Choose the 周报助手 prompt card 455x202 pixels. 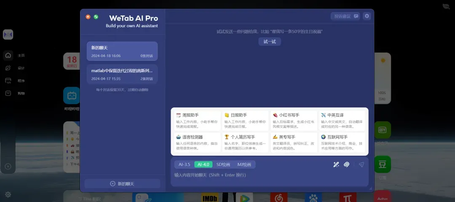197,121
